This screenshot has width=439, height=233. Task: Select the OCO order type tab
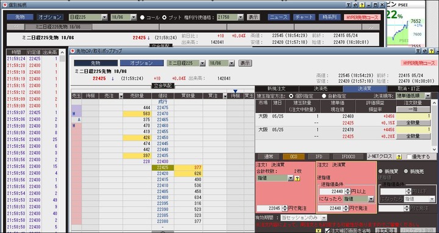point(294,157)
